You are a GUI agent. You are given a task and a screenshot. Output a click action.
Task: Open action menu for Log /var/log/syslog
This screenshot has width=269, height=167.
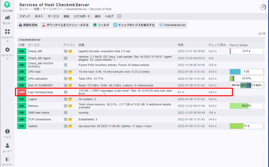point(65,92)
